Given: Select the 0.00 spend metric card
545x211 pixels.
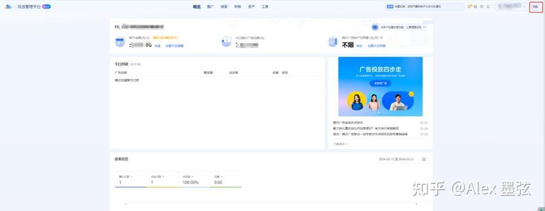Looking at the screenshot, I should [226, 179].
